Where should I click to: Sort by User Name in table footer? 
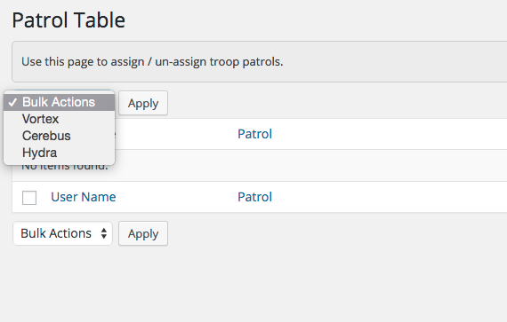click(84, 197)
